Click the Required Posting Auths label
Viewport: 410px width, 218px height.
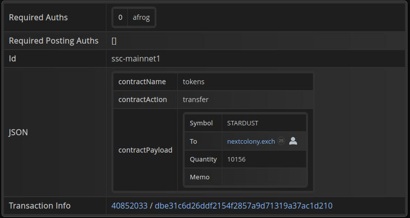pos(53,41)
